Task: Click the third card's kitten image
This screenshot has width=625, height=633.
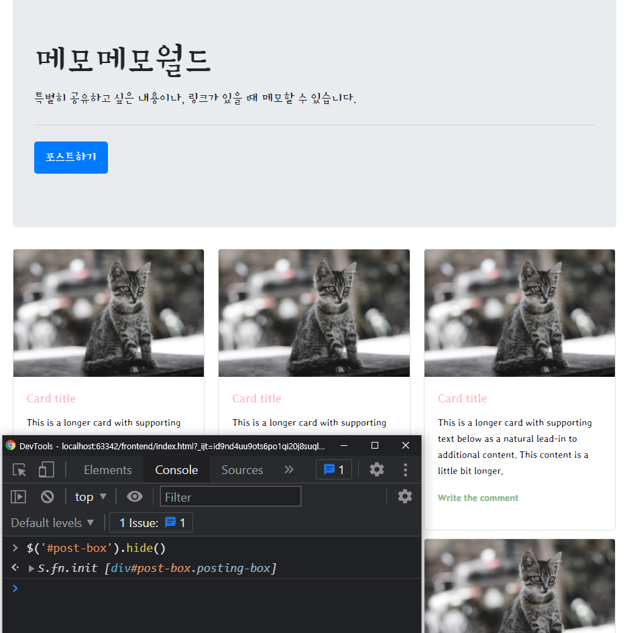Action: click(x=520, y=313)
